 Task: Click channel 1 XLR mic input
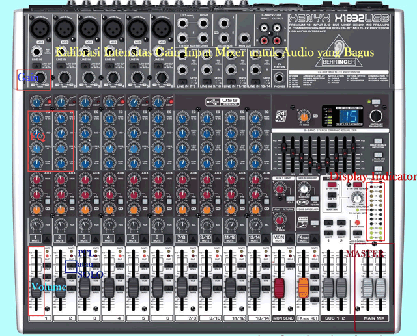pyautogui.click(x=40, y=28)
